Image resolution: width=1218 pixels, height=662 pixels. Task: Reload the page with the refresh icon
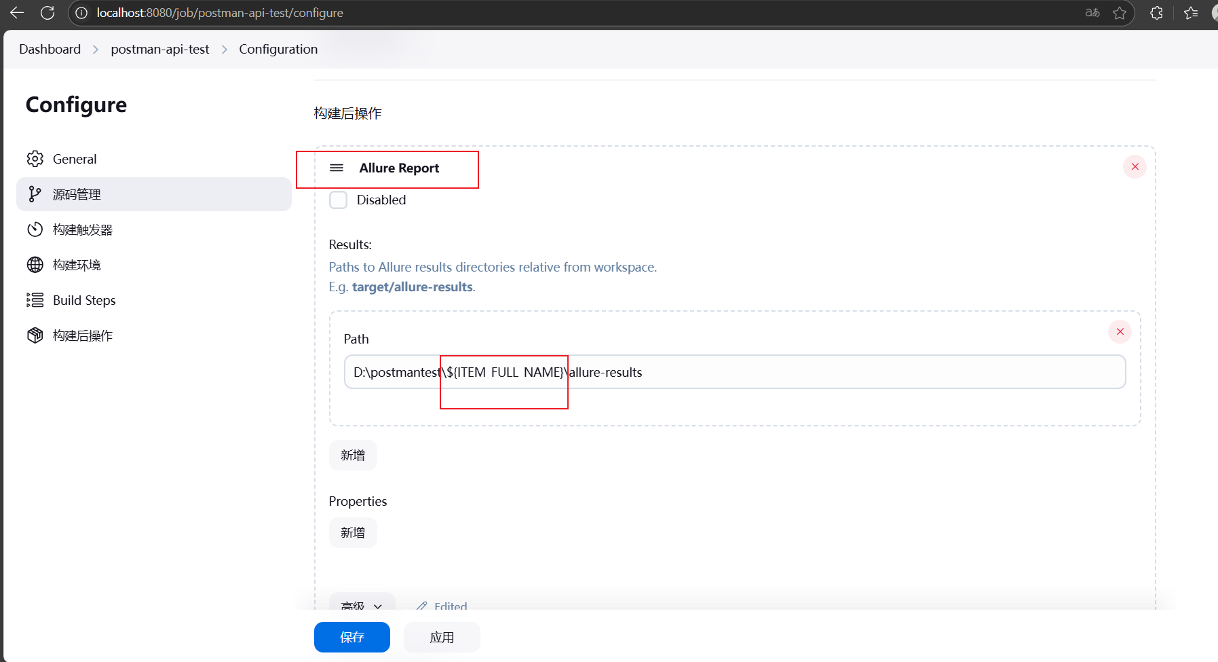(47, 12)
